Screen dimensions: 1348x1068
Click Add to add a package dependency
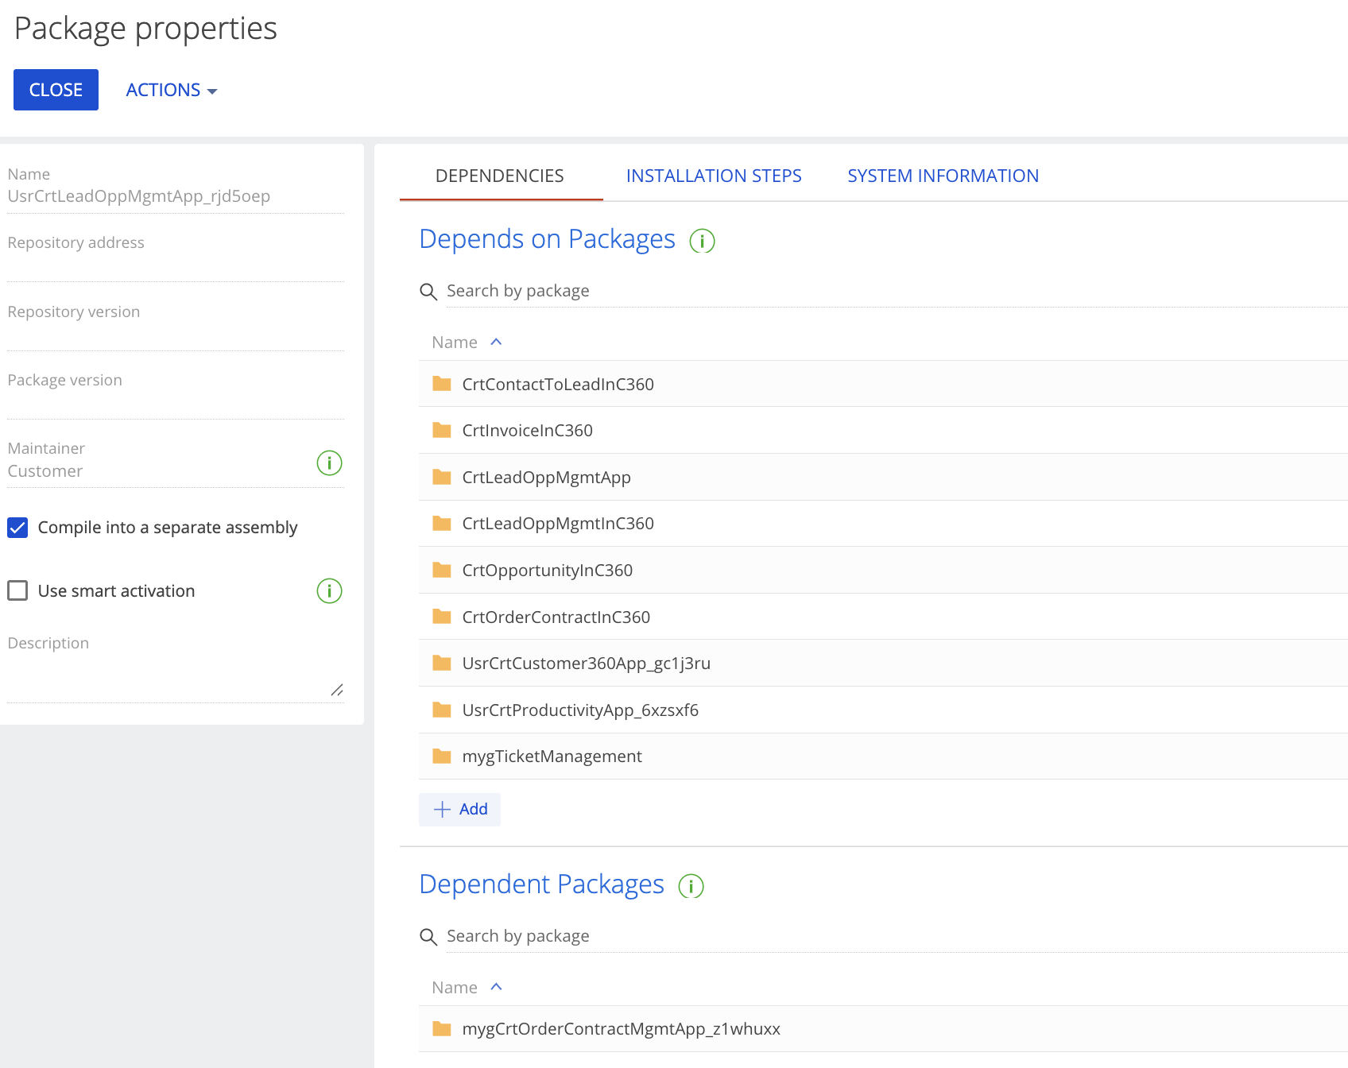coord(460,810)
